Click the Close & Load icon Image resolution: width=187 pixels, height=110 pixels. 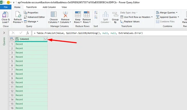click(5, 14)
